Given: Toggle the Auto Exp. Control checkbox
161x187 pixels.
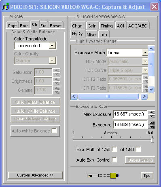Looking at the screenshot, I should (x=114, y=160).
